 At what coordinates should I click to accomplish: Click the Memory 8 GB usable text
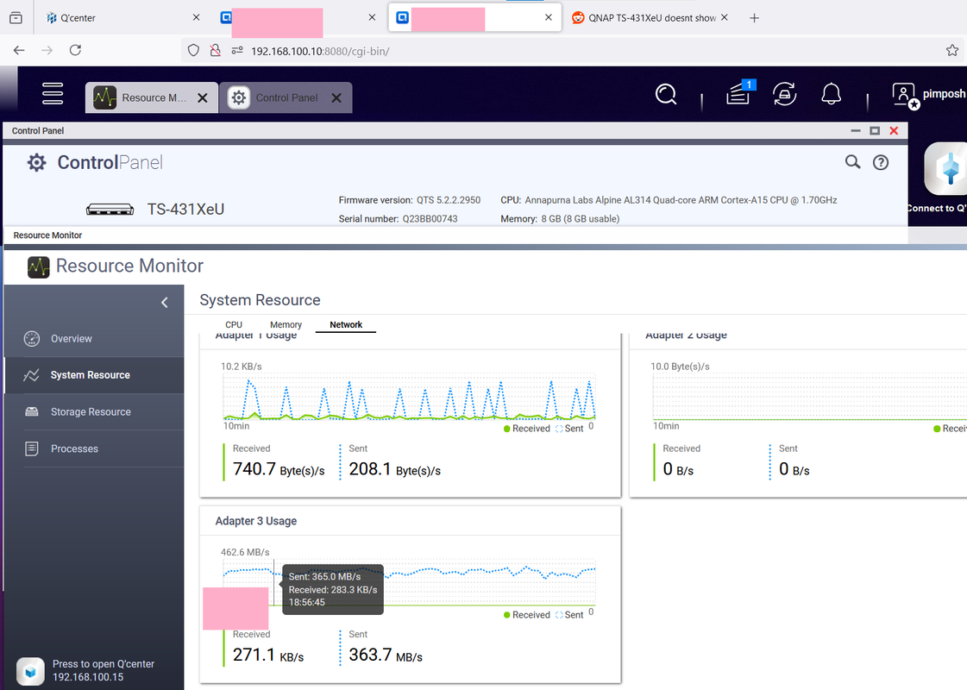(560, 219)
